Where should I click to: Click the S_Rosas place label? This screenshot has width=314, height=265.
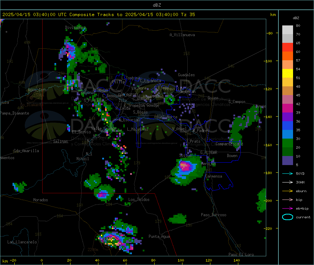140,112
